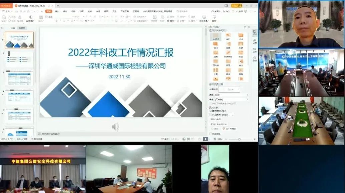Viewport: 345px width, 193px height.
Task: Click the 应用于所有幻灯片 button
Action: 218,124
